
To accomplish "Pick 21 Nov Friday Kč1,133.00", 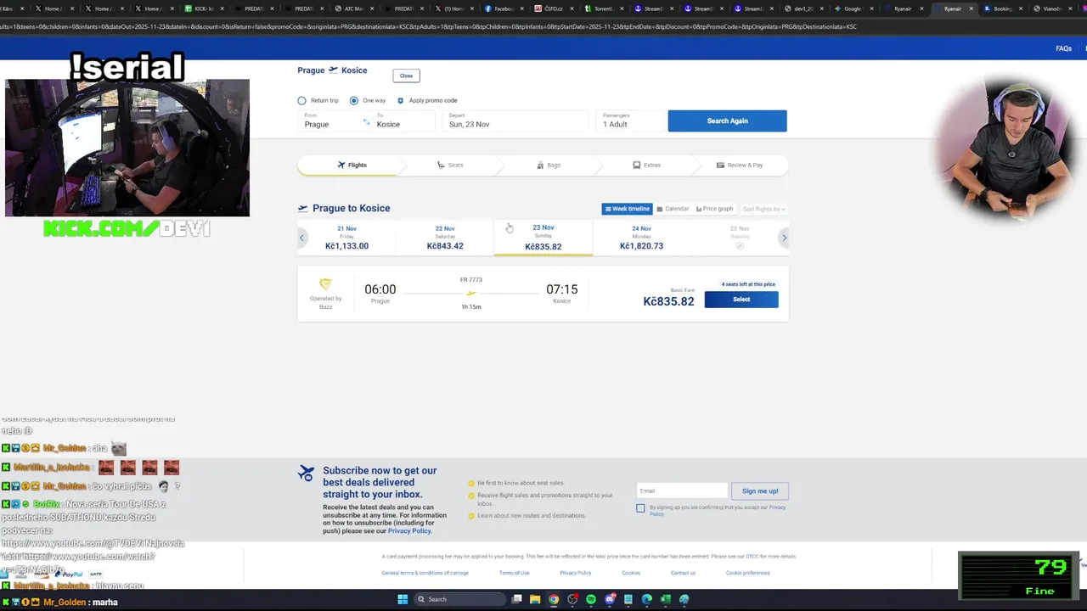I will (x=346, y=238).
